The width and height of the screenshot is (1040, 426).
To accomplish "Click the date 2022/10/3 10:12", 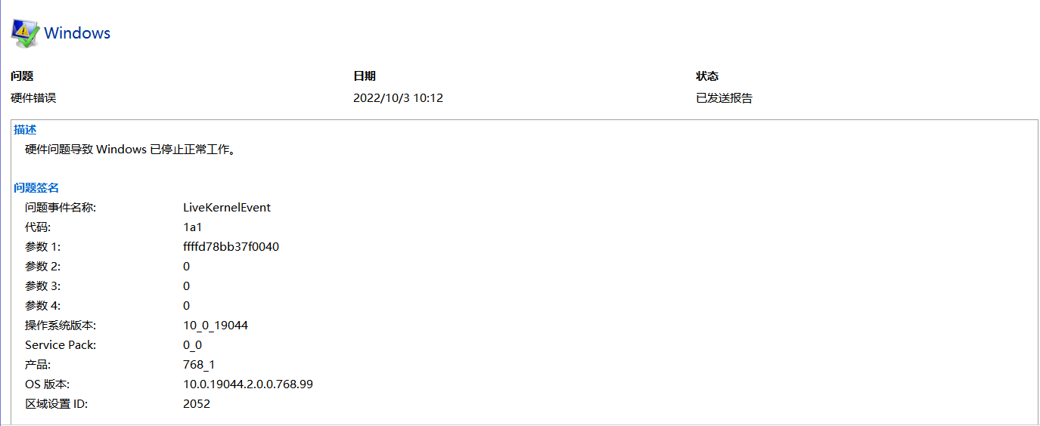I will click(x=398, y=98).
